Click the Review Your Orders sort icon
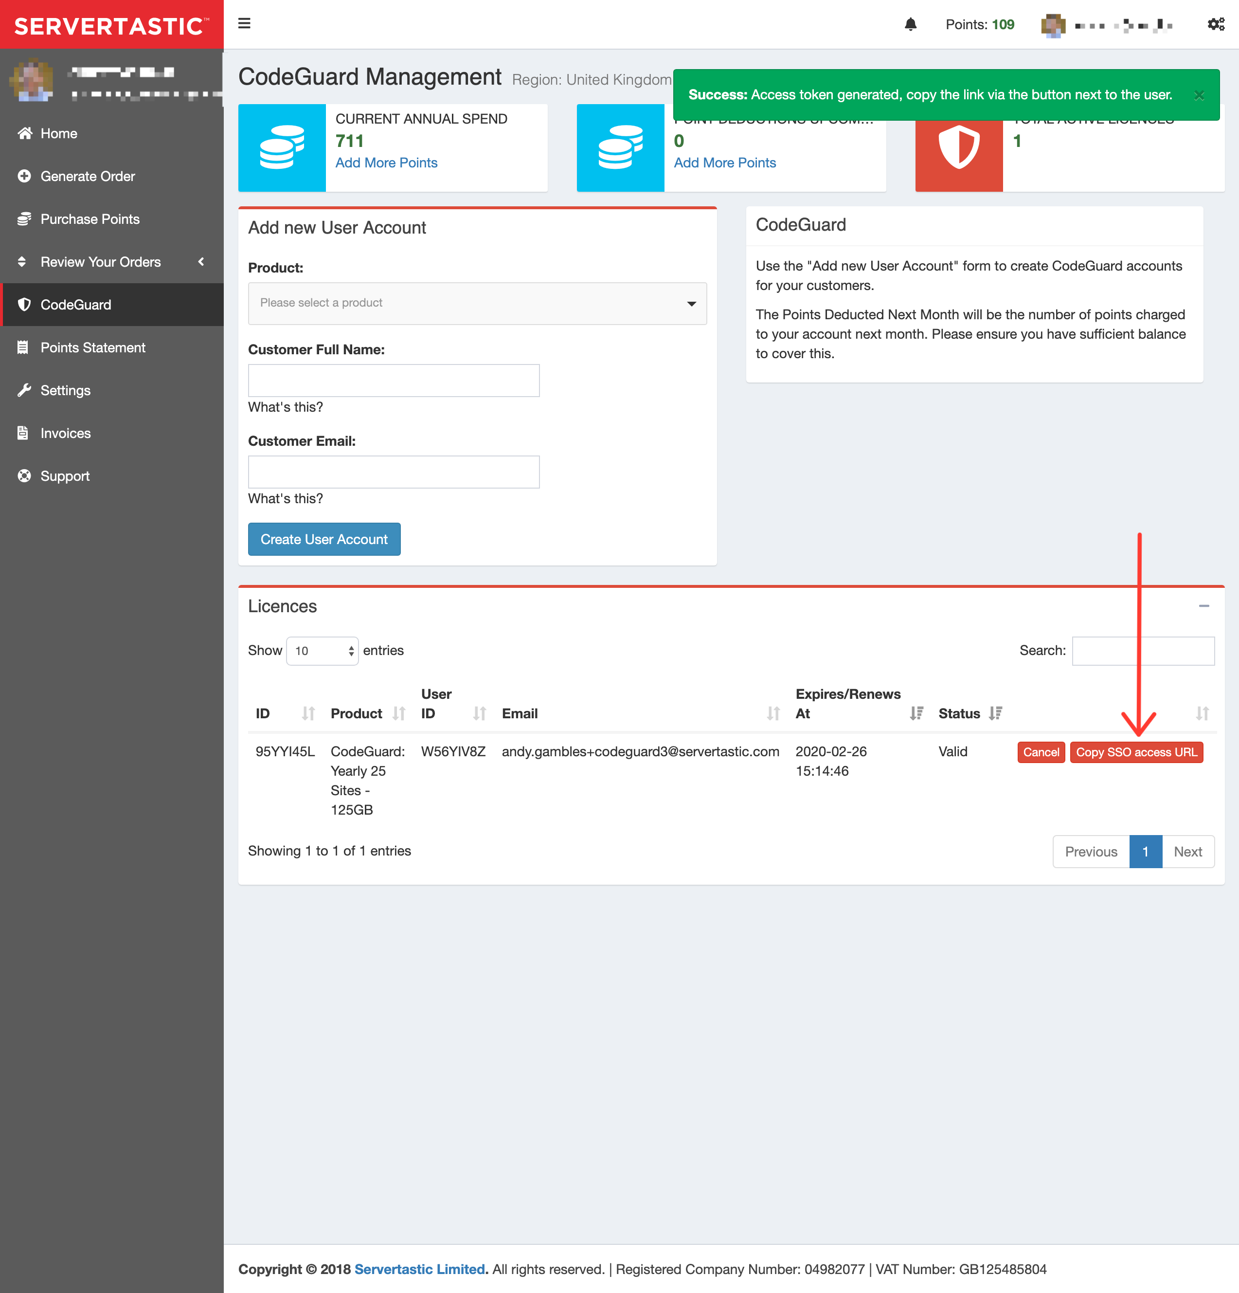The image size is (1239, 1293). (22, 262)
